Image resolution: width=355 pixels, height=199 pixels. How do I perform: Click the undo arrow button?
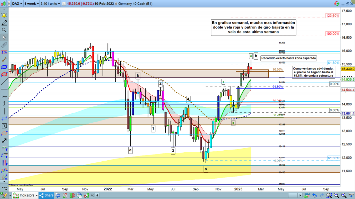pos(314,195)
